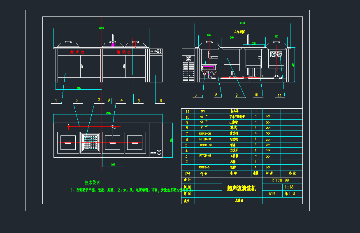
Task: Select balloon number 6 near control cabinet
Action: (x=160, y=100)
